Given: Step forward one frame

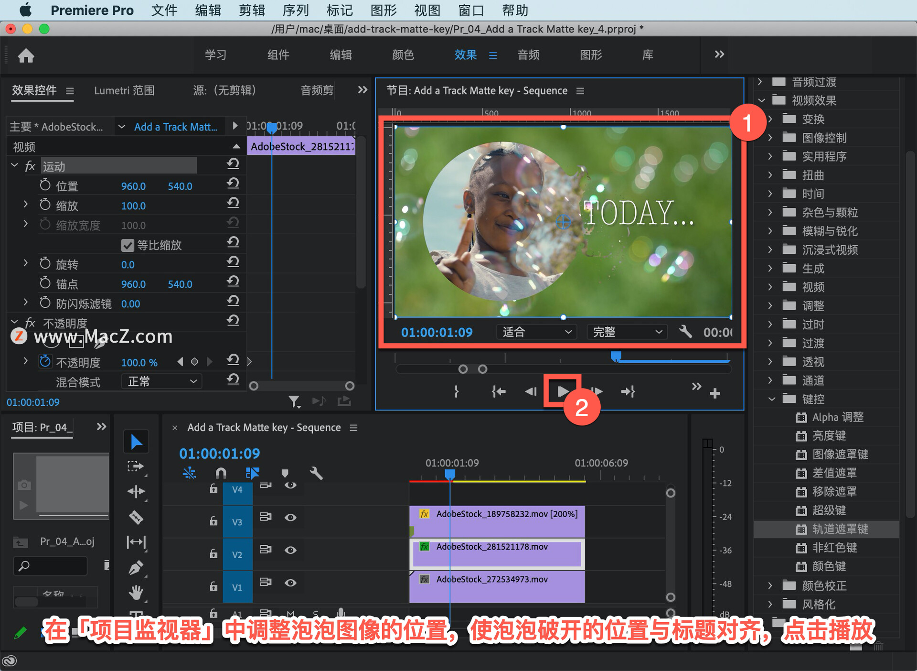Looking at the screenshot, I should click(597, 392).
